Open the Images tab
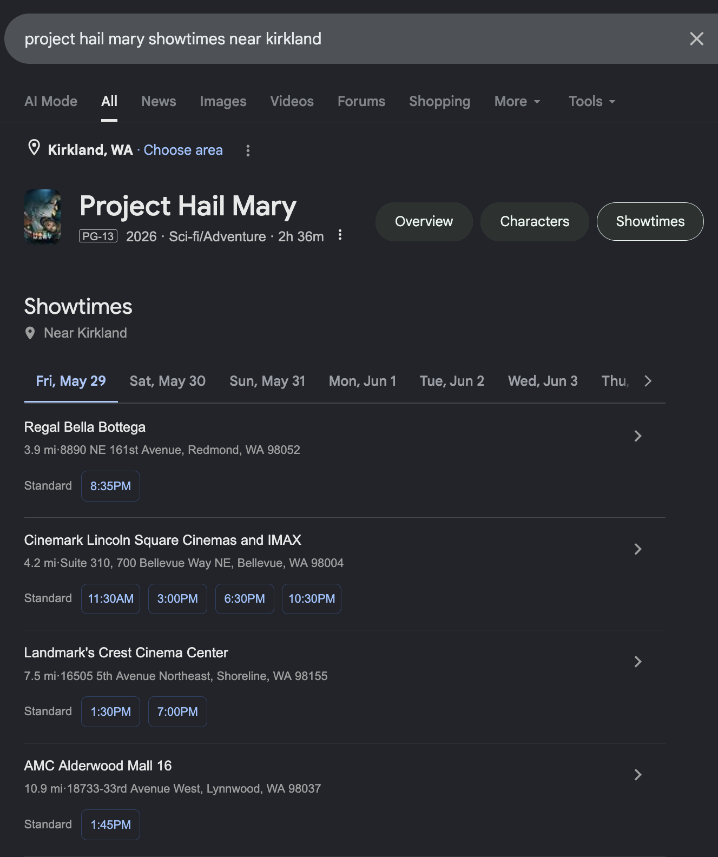Screen dimensions: 718x857 (223, 101)
